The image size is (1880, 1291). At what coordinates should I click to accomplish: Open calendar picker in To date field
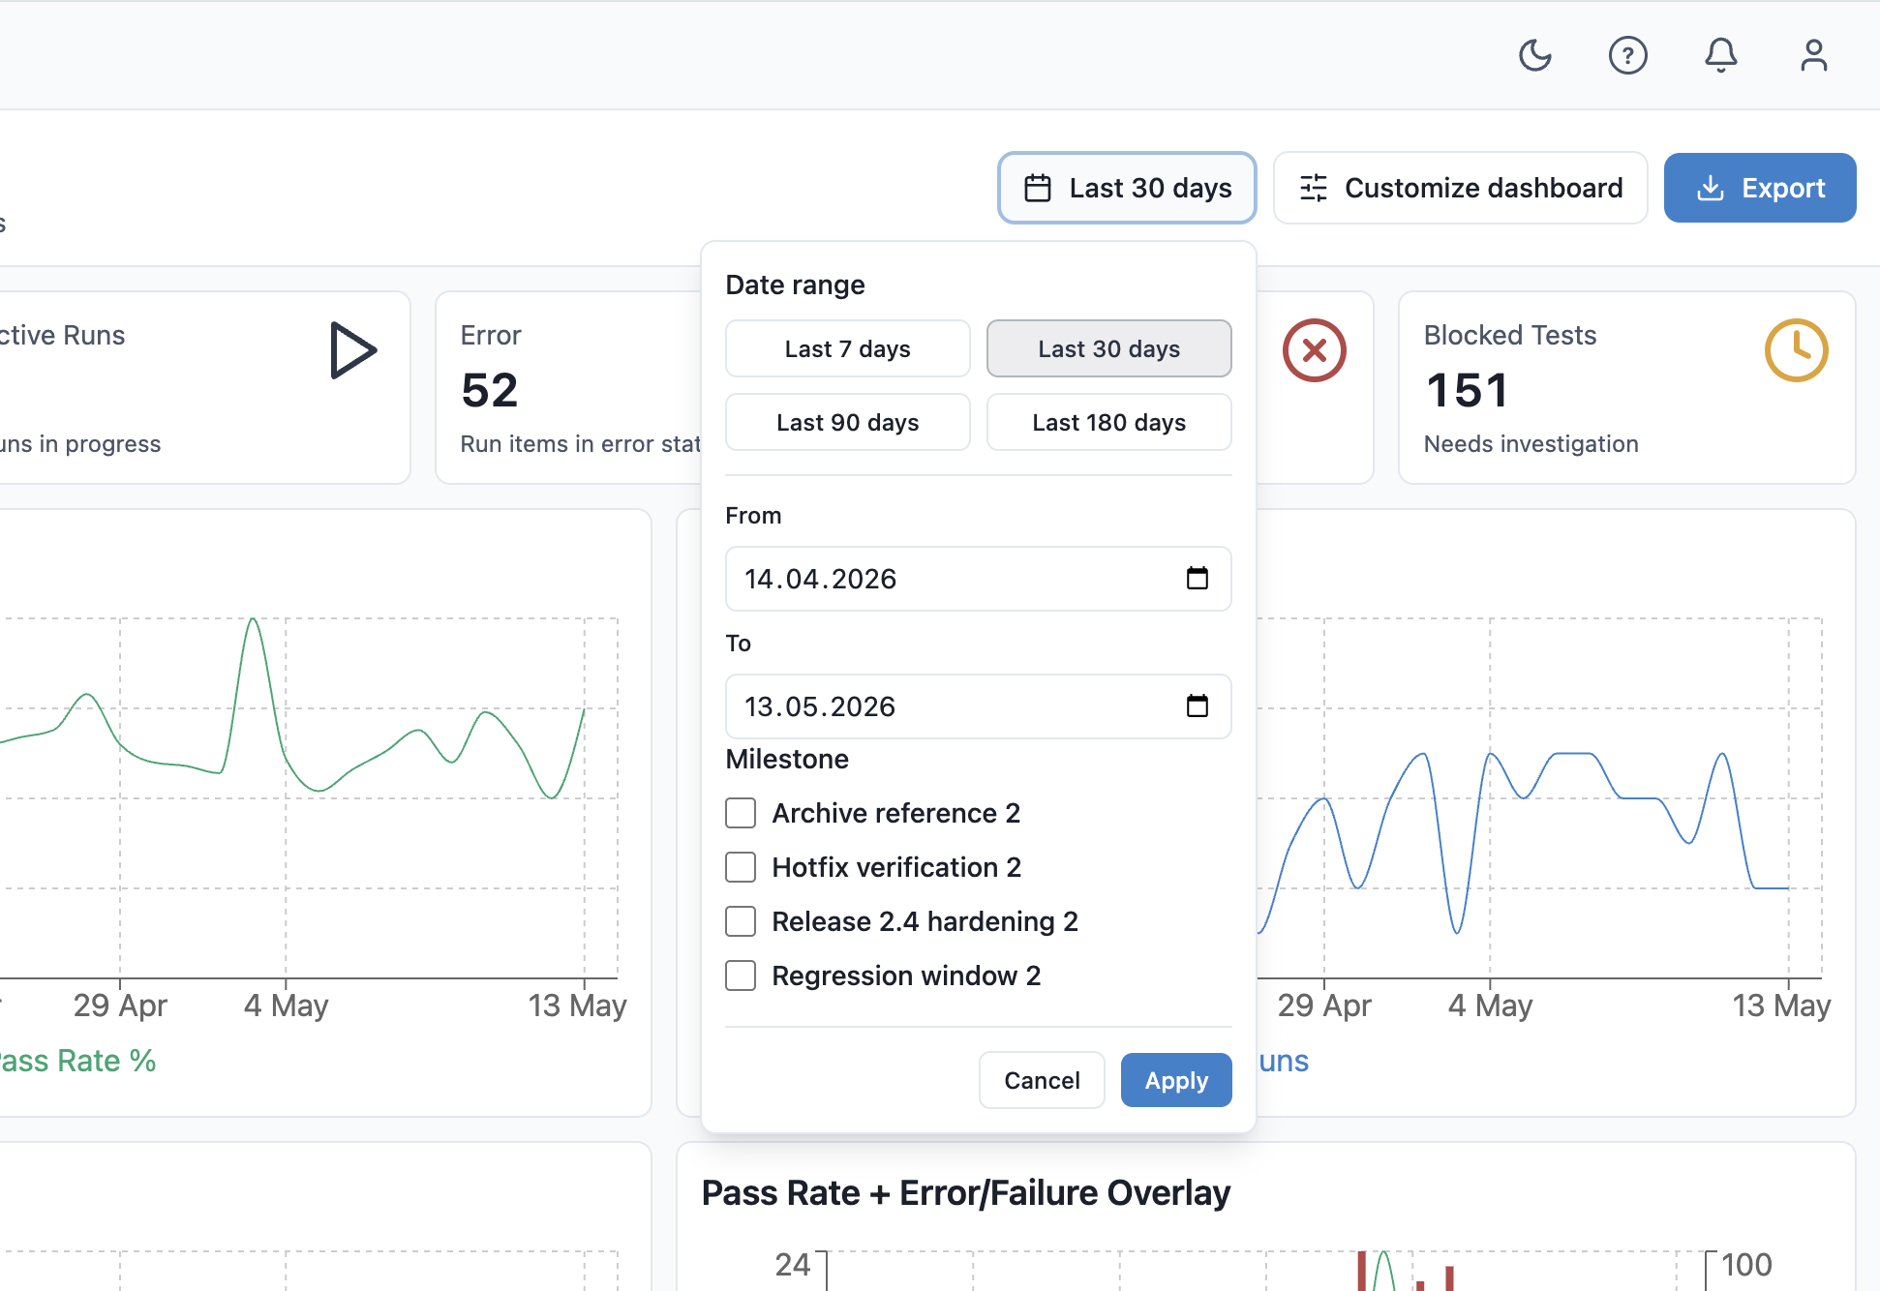tap(1198, 706)
